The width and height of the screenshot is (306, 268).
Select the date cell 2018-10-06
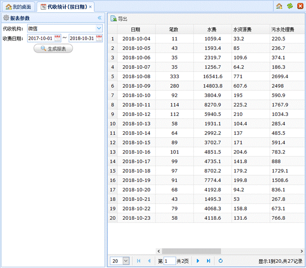[x=136, y=57]
